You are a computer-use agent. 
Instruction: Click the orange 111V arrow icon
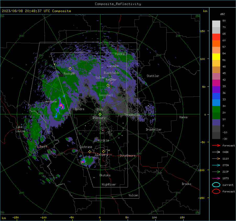coord(216,158)
